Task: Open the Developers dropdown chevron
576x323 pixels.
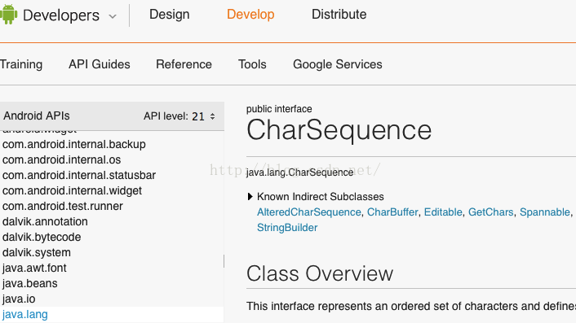Action: coord(113,16)
